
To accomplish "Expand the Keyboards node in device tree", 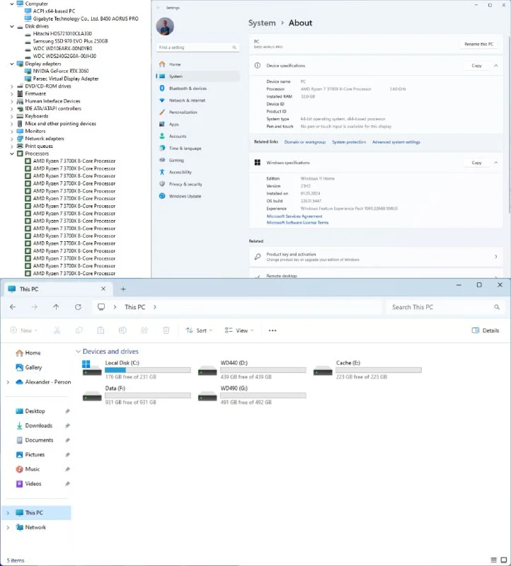I will pyautogui.click(x=11, y=116).
